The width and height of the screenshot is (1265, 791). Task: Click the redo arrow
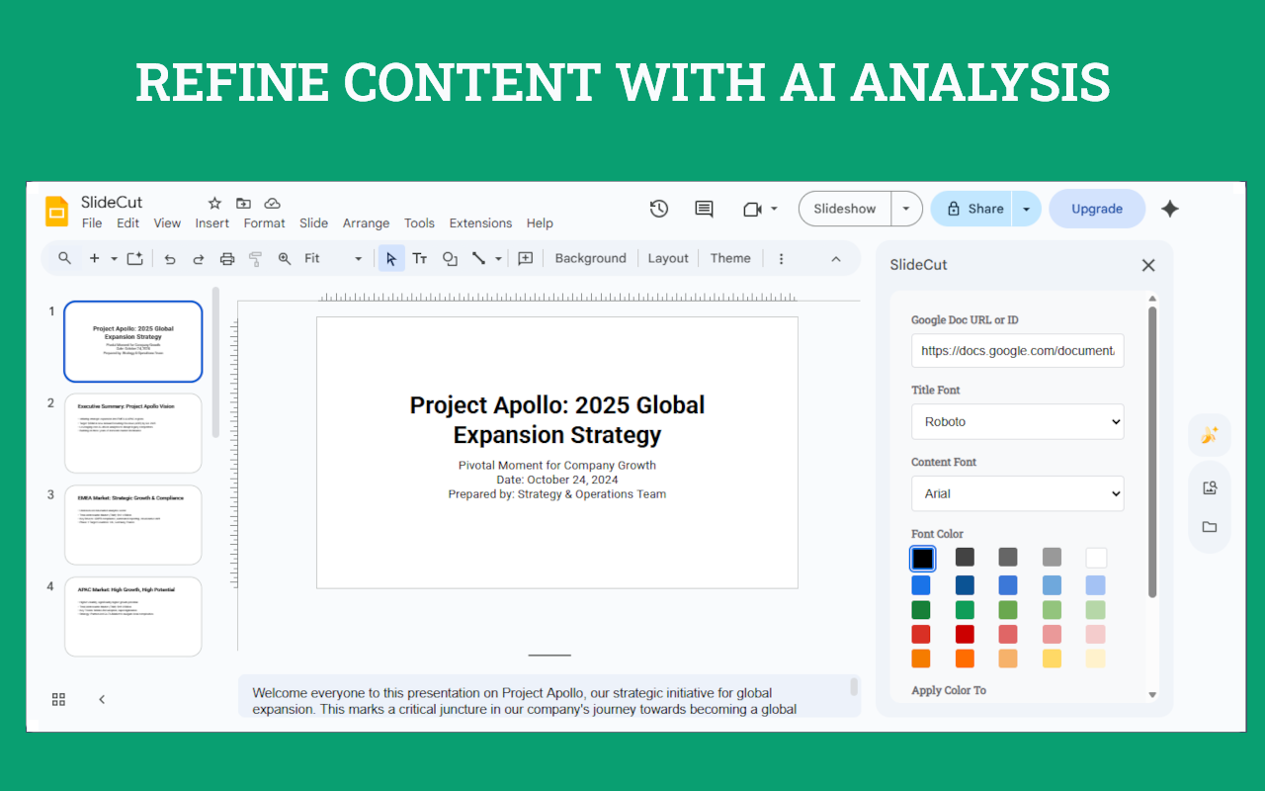198,258
